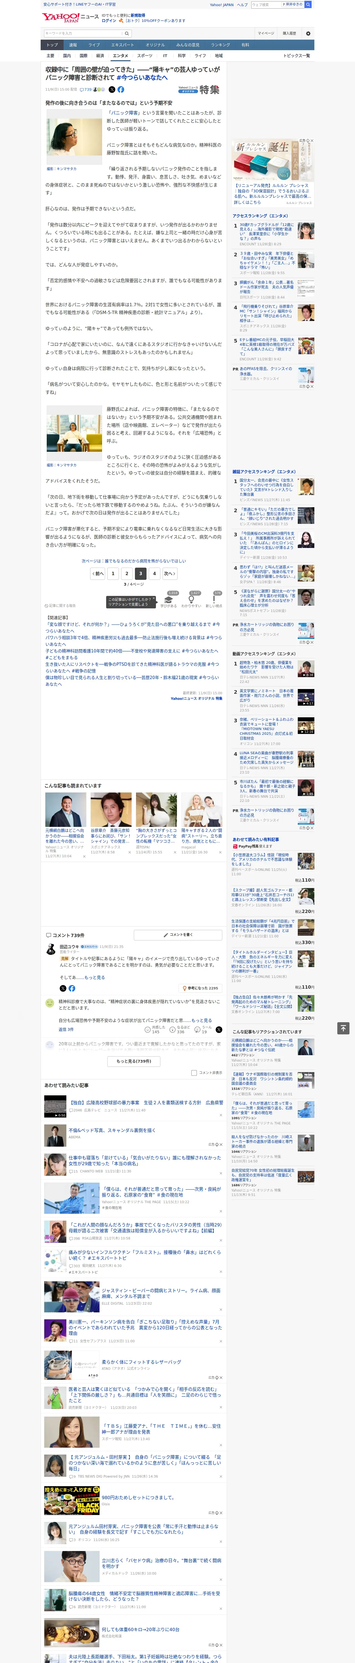Viewport: 355px width, 1663px height.
Task: Open the トップ navigation tab
Action: 52,45
